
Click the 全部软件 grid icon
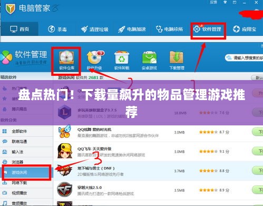[x=5, y=131]
